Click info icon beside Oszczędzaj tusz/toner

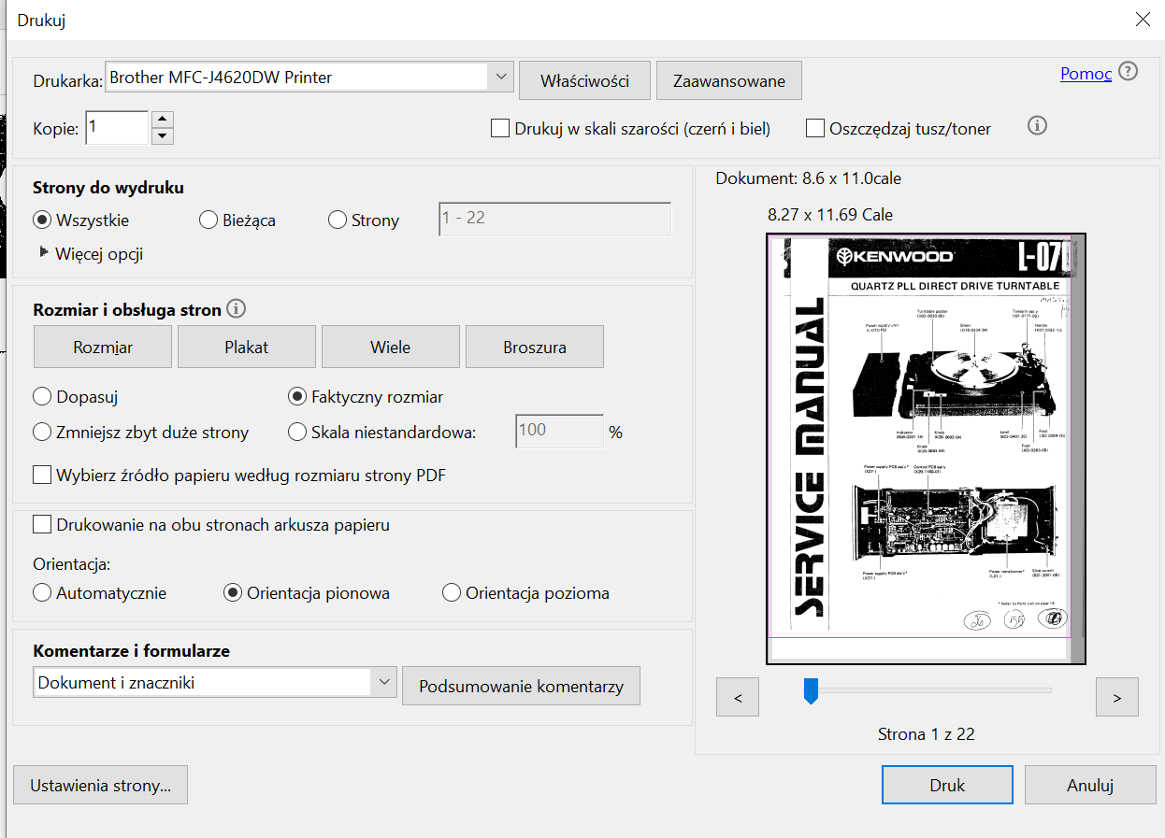(1037, 126)
